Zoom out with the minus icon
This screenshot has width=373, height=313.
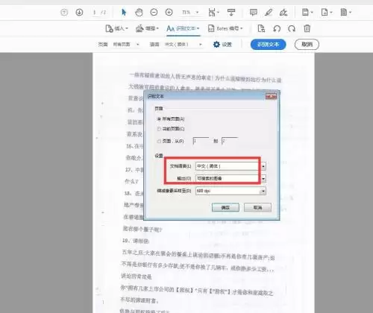[154, 12]
